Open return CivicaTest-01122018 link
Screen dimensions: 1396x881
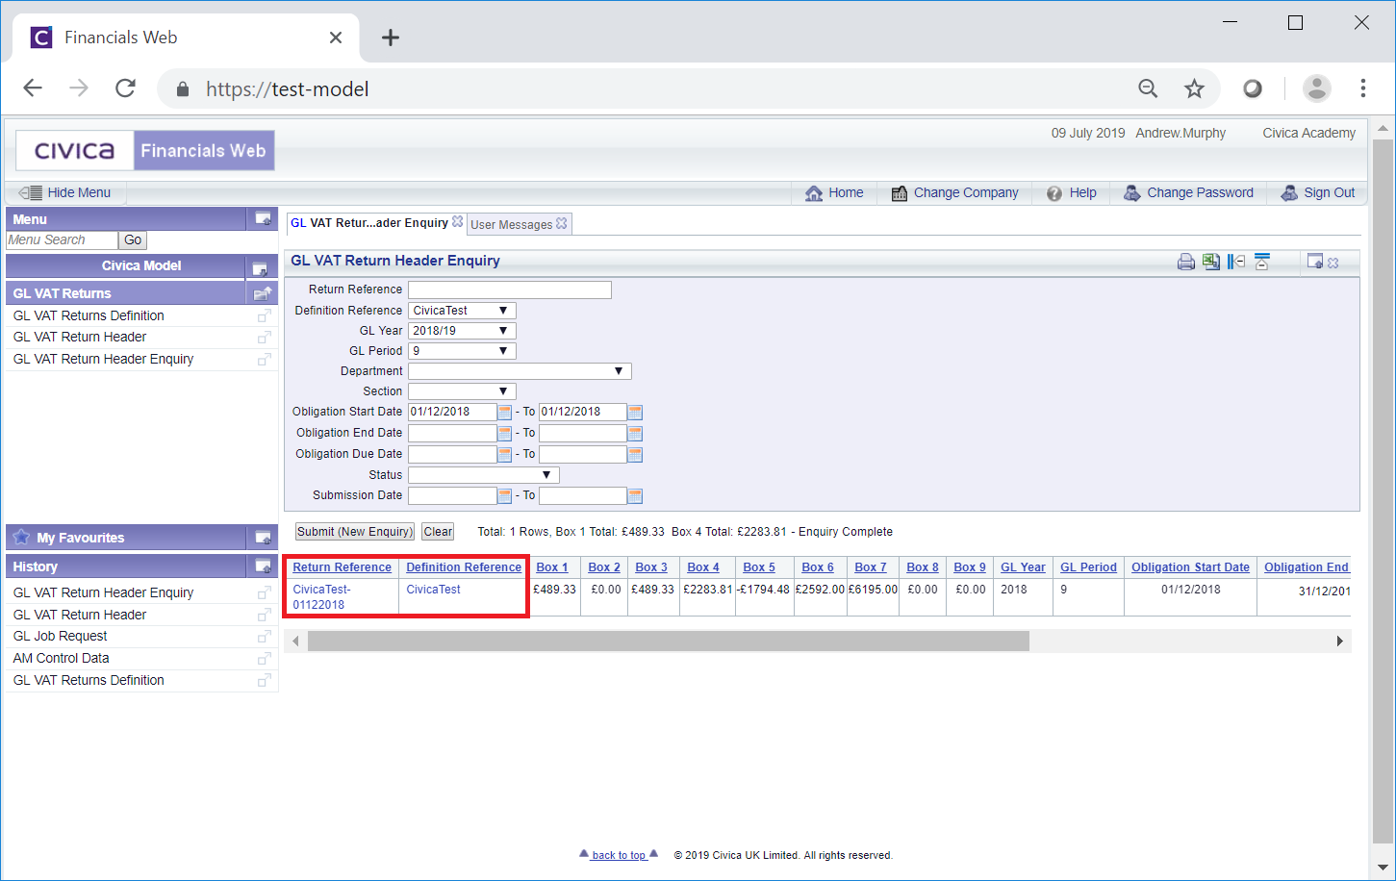point(322,597)
